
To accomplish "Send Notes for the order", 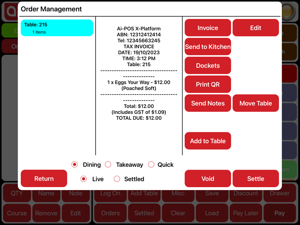I will [208, 103].
